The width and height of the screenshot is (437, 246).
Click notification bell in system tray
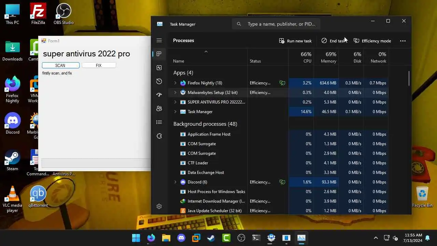pyautogui.click(x=428, y=238)
